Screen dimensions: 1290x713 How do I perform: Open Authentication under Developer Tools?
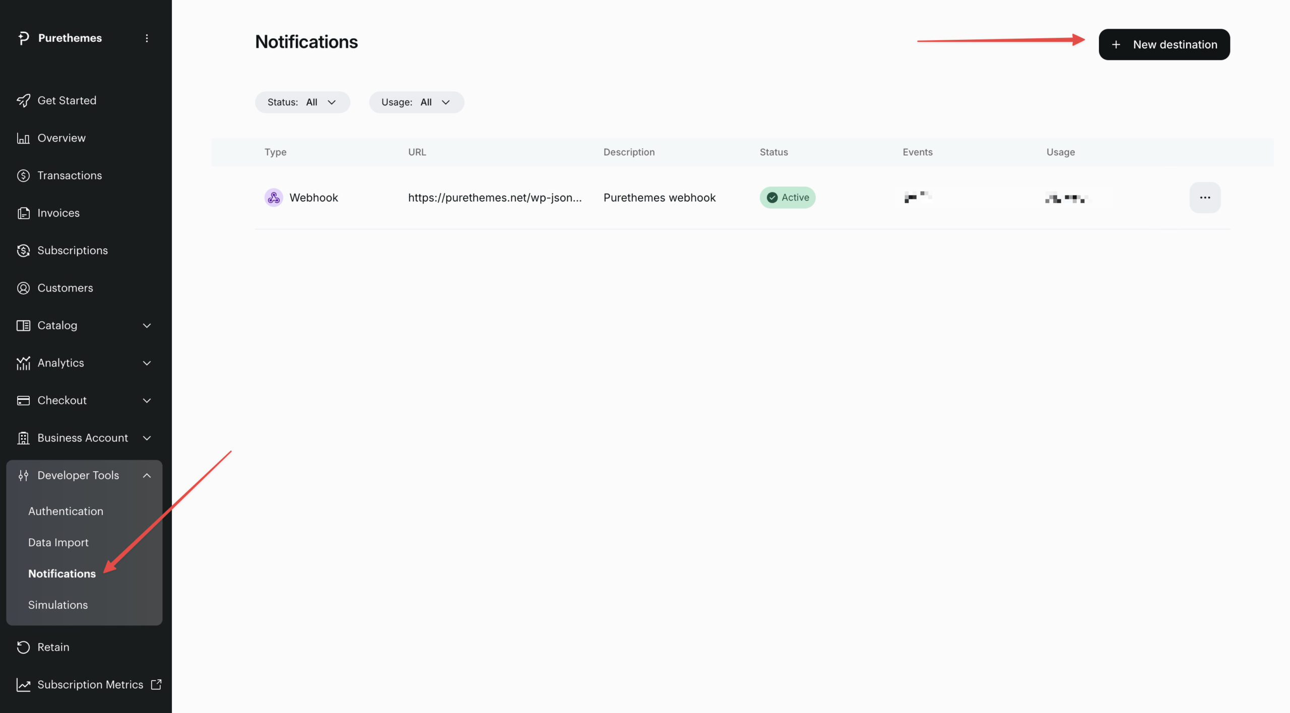pos(66,511)
